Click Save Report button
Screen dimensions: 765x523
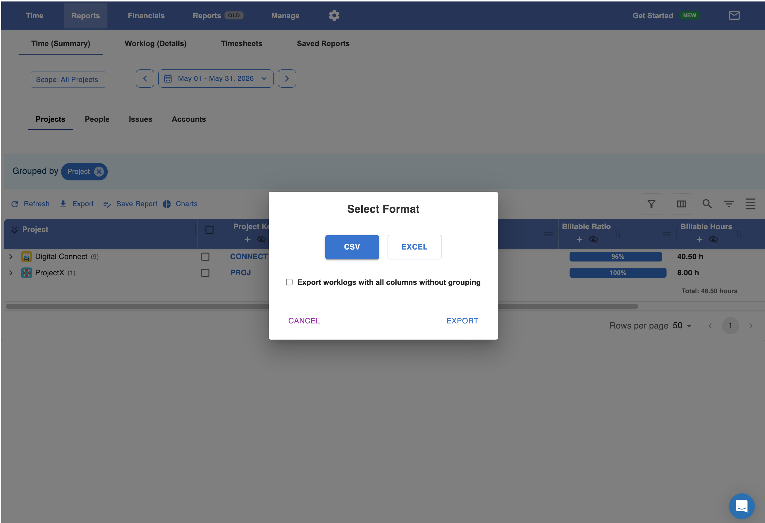130,204
